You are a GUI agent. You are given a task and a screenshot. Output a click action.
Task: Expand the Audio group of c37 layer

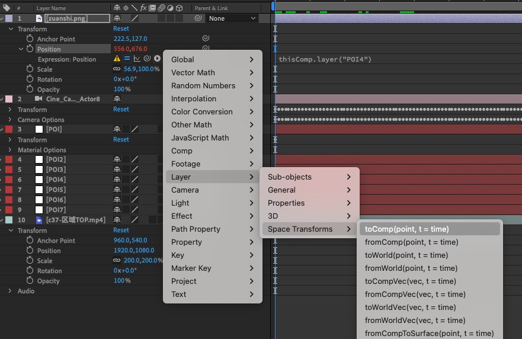click(10, 291)
